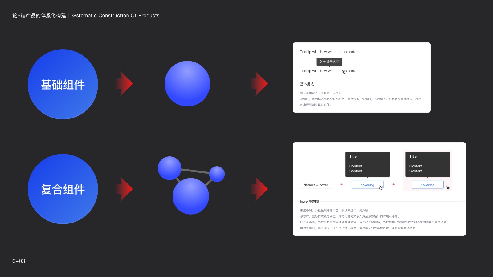Select the single blue sphere graphic

click(x=187, y=84)
